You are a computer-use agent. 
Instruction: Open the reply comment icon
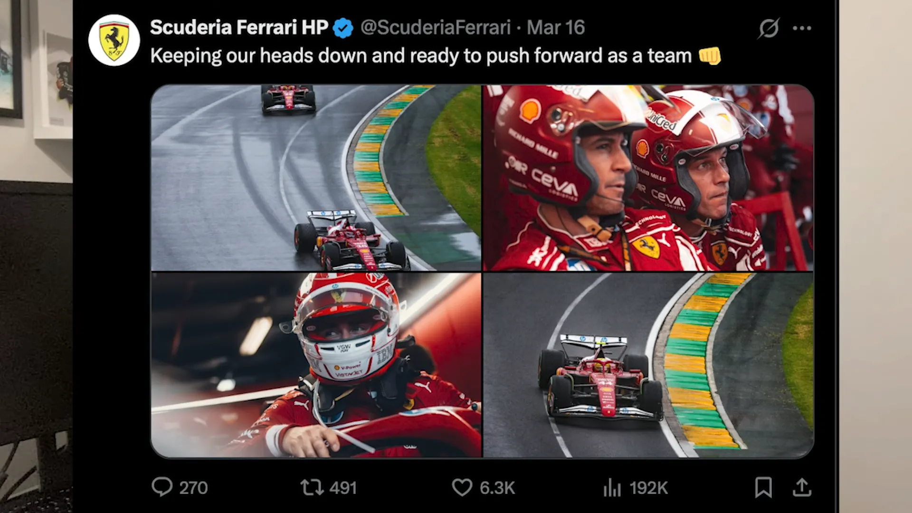tap(162, 487)
